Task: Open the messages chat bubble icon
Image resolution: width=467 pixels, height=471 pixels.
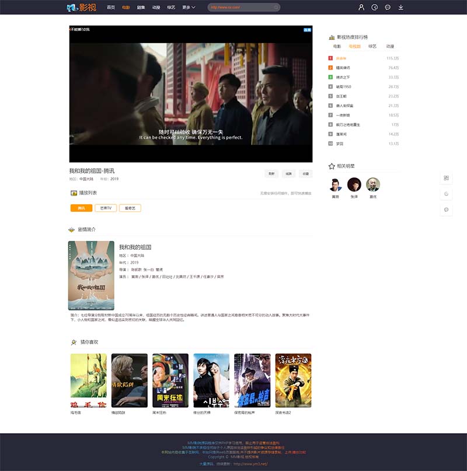Action: coord(388,7)
